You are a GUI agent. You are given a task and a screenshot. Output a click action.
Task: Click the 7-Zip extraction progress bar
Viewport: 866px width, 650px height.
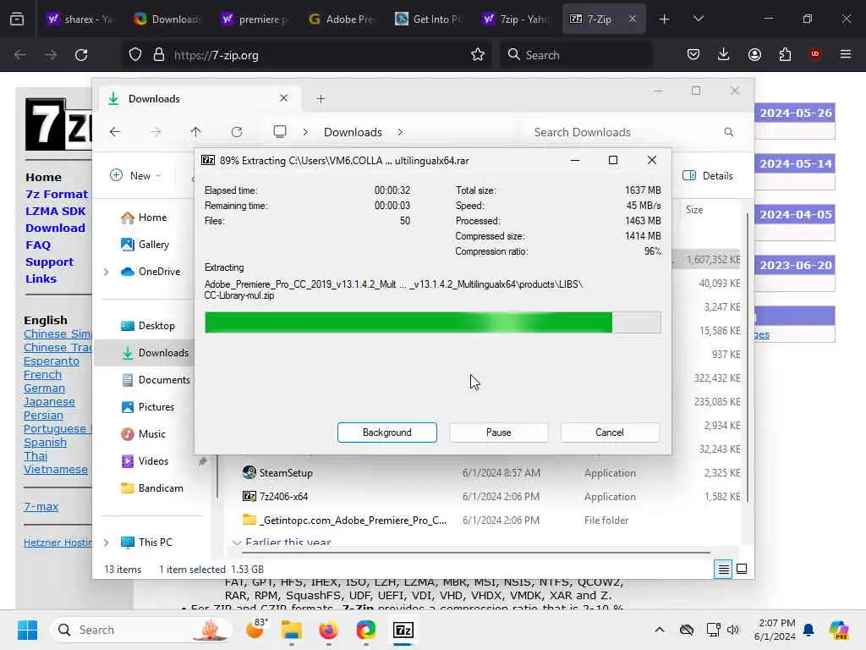432,322
